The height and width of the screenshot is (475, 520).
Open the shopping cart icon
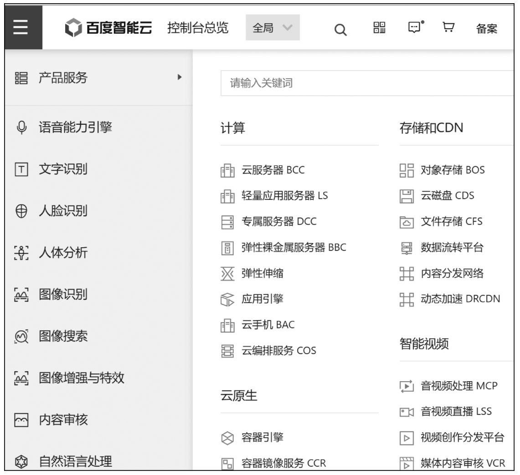[x=448, y=27]
